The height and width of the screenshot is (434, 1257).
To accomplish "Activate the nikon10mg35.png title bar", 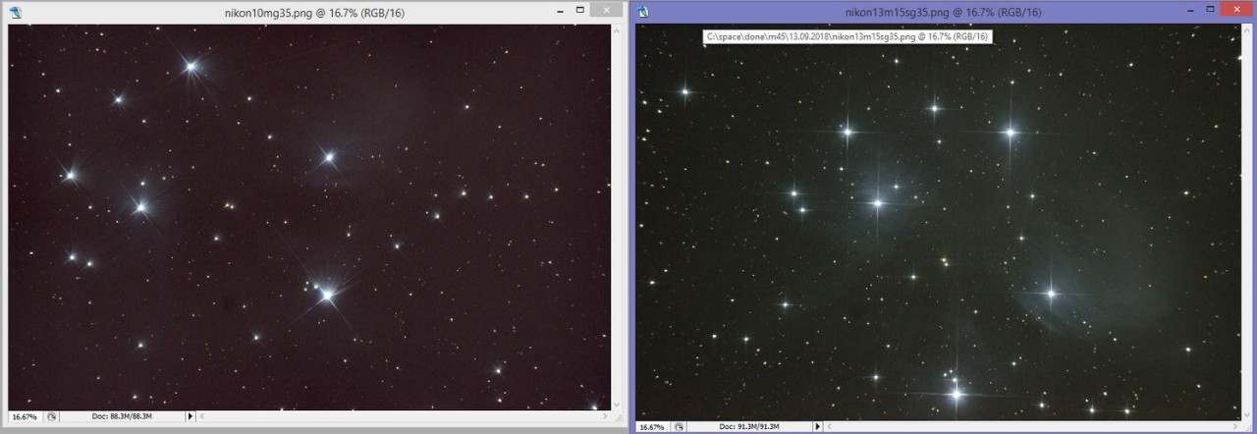I will [295, 11].
